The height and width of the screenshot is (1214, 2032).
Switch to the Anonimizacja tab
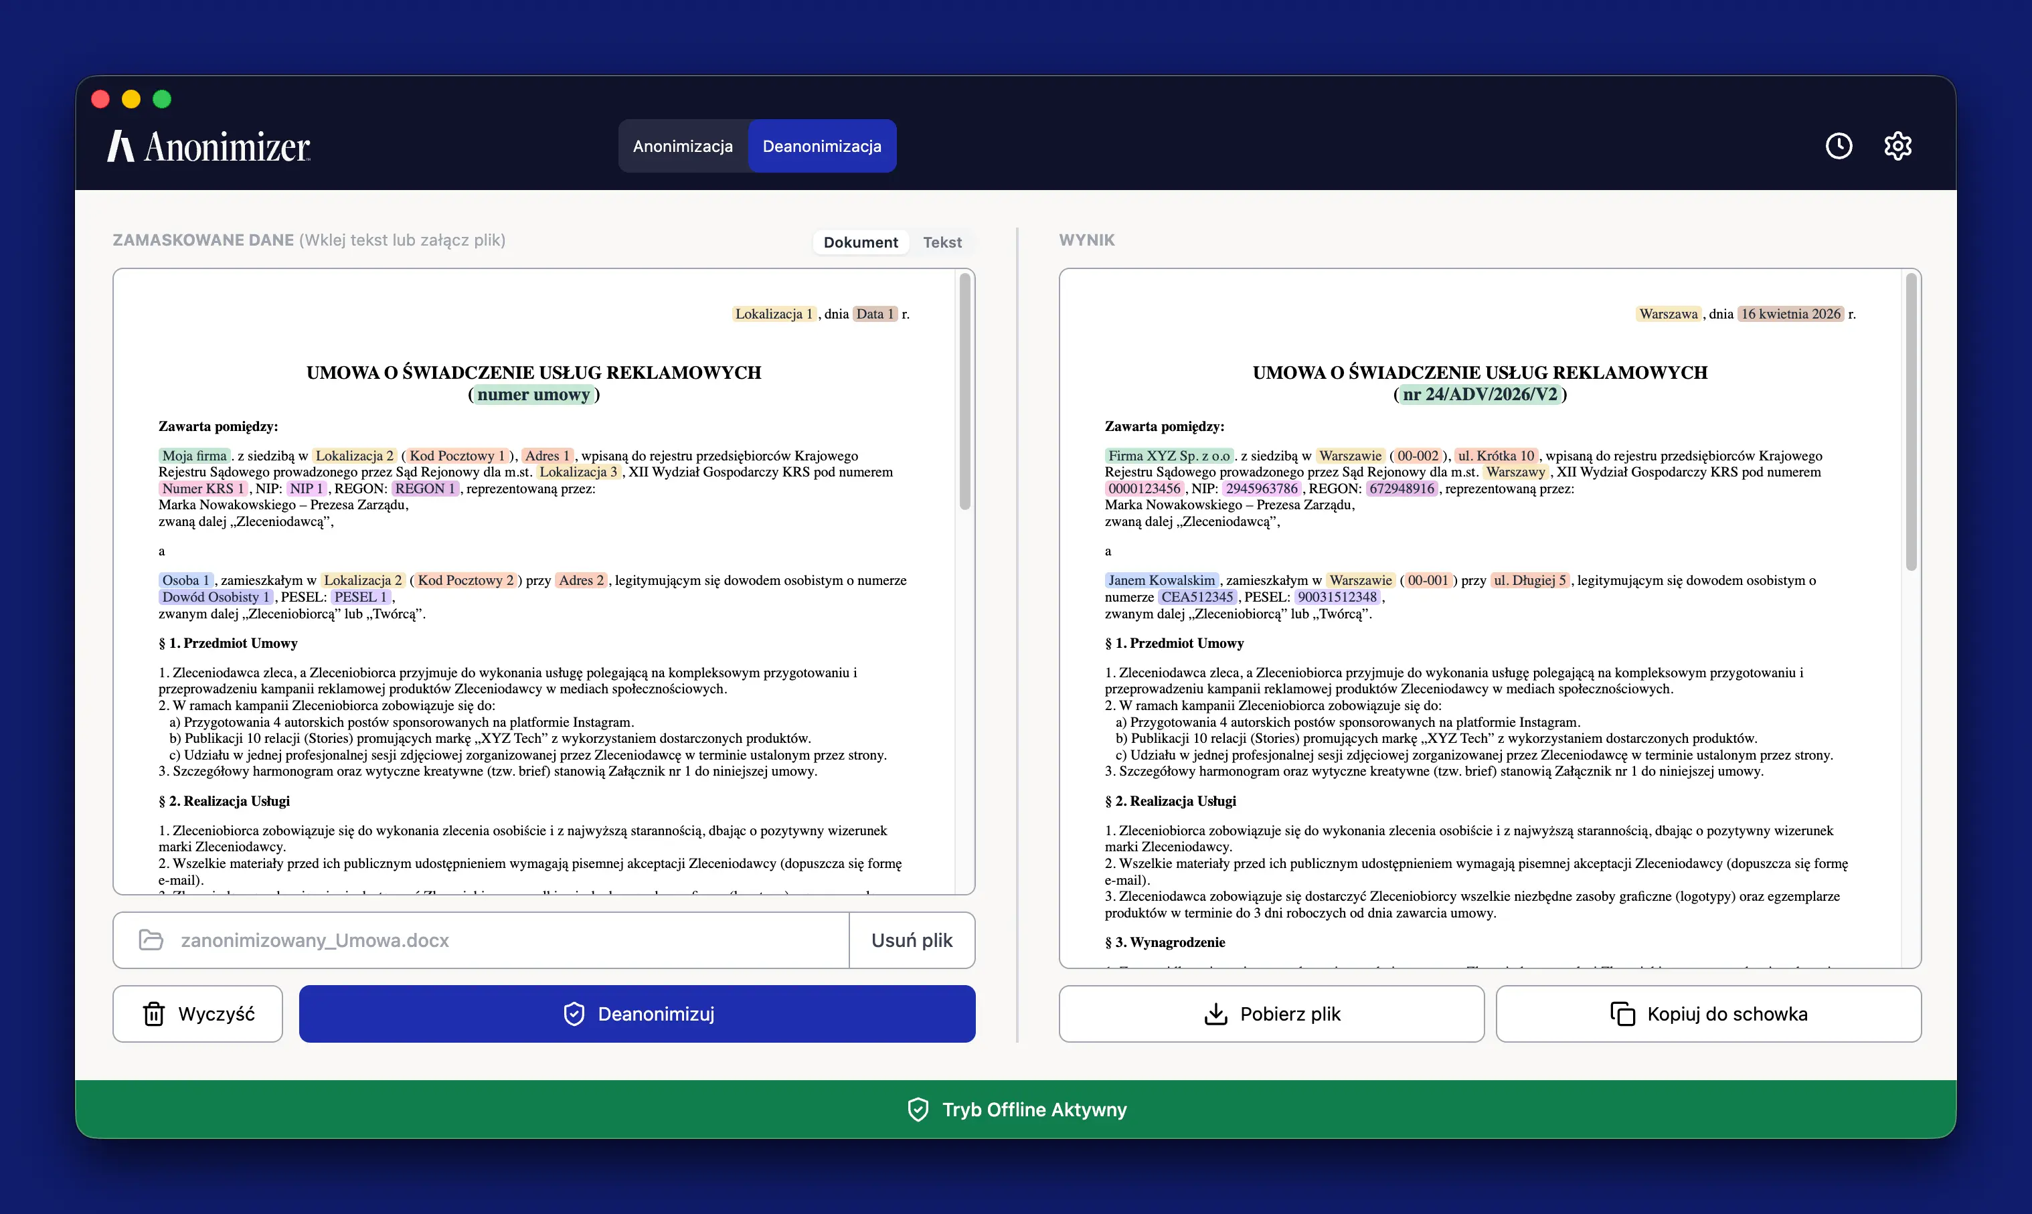(683, 147)
